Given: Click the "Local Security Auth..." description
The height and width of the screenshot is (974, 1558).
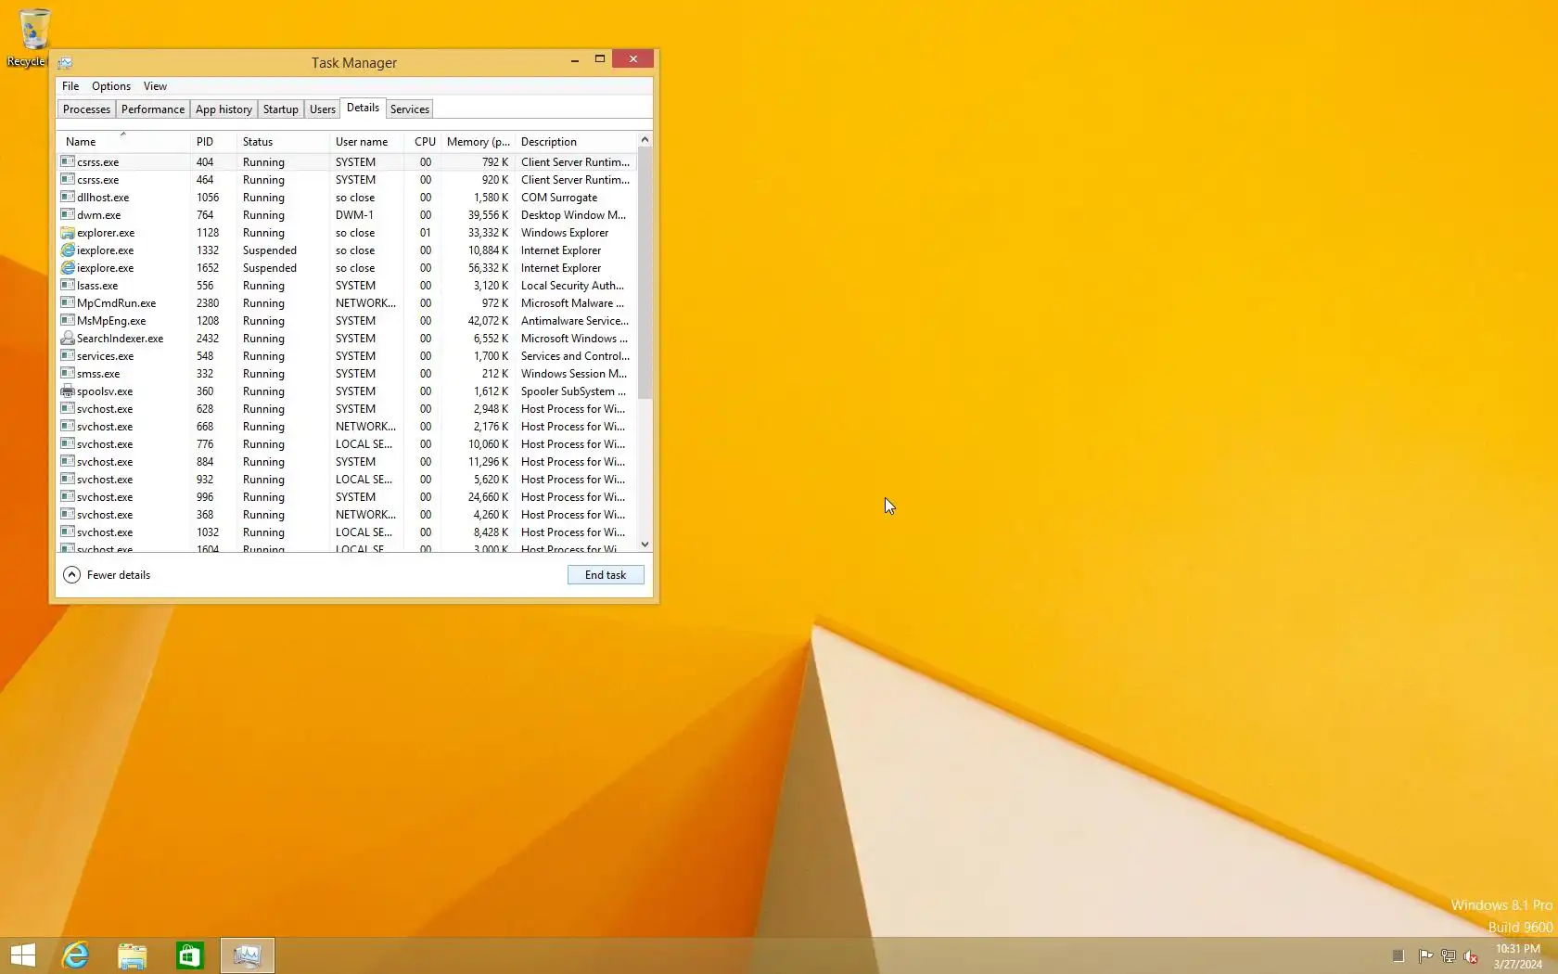Looking at the screenshot, I should click(x=572, y=286).
